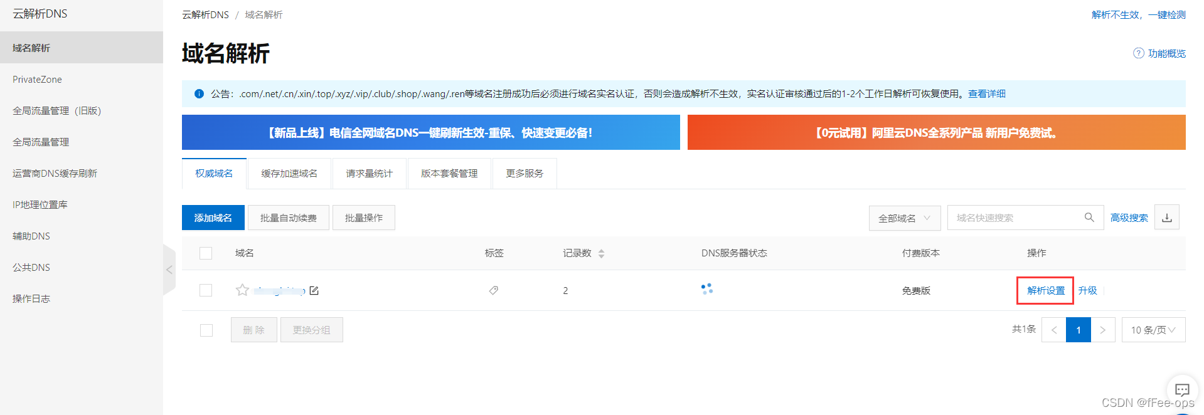
Task: Click the 批量自动续费 button
Action: pyautogui.click(x=289, y=218)
